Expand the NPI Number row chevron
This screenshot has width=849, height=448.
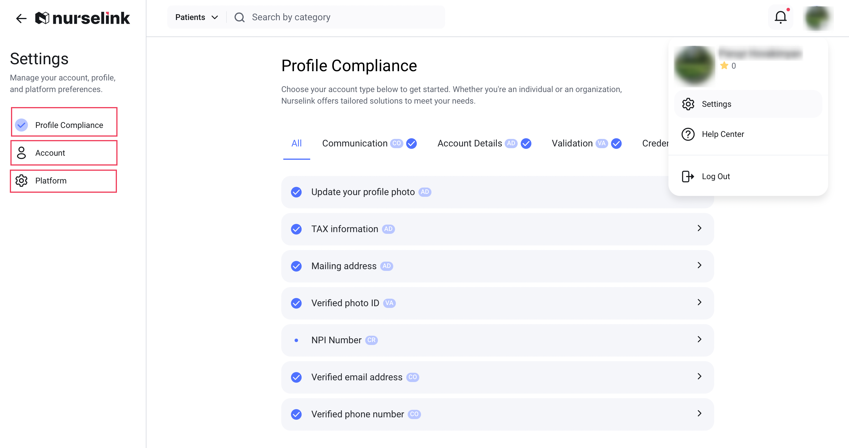click(x=699, y=339)
